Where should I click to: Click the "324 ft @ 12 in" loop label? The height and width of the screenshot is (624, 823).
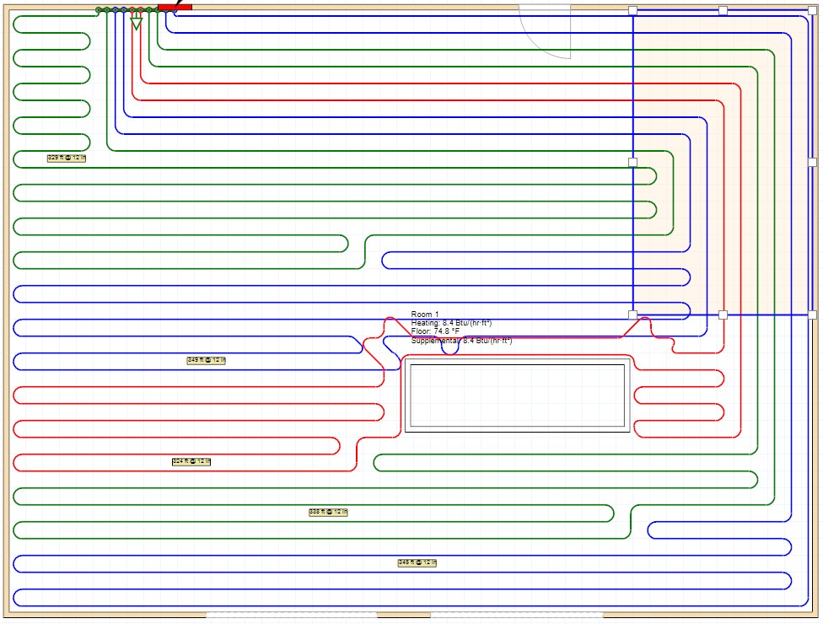click(191, 461)
